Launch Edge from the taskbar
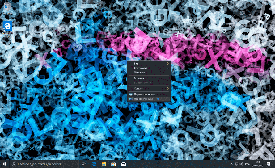 pos(94,164)
